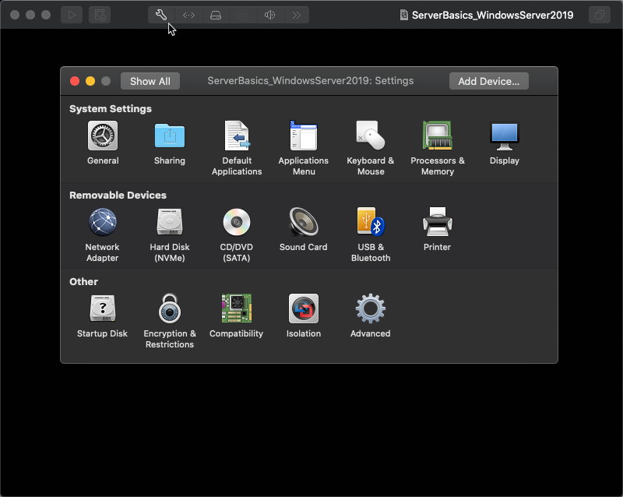Select the Network Adapter icon
Screen dimensions: 623x497
[x=103, y=222]
